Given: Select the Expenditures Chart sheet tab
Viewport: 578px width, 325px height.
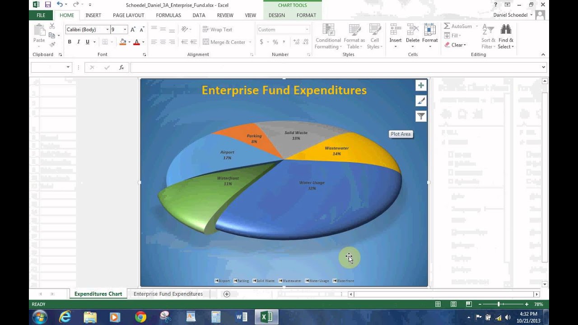Looking at the screenshot, I should [98, 294].
